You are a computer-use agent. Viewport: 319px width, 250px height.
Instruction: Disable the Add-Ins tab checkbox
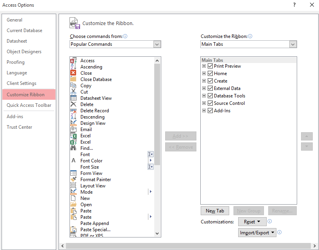pyautogui.click(x=210, y=110)
